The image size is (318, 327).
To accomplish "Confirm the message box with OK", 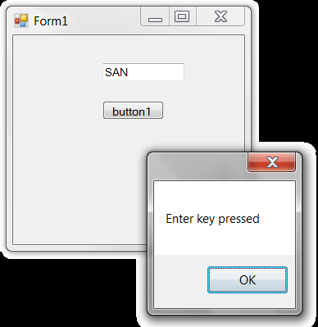I will pyautogui.click(x=248, y=280).
